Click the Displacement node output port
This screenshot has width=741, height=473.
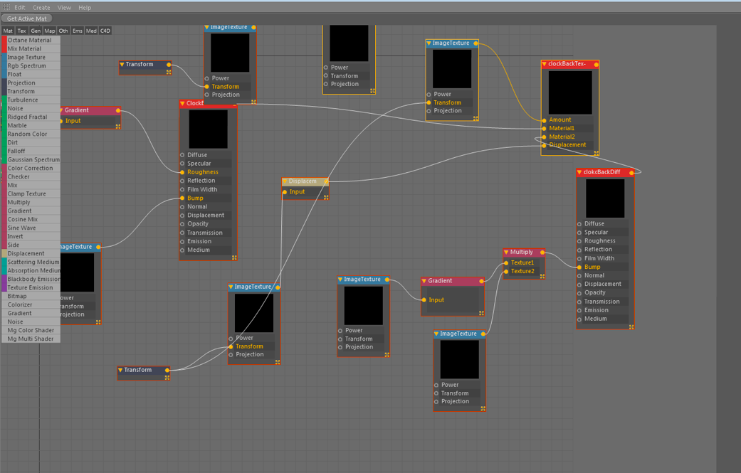click(326, 181)
